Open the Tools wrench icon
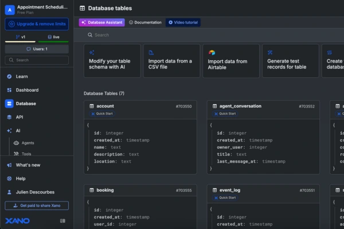Viewport: 344px width, 229px height. [x=16, y=154]
